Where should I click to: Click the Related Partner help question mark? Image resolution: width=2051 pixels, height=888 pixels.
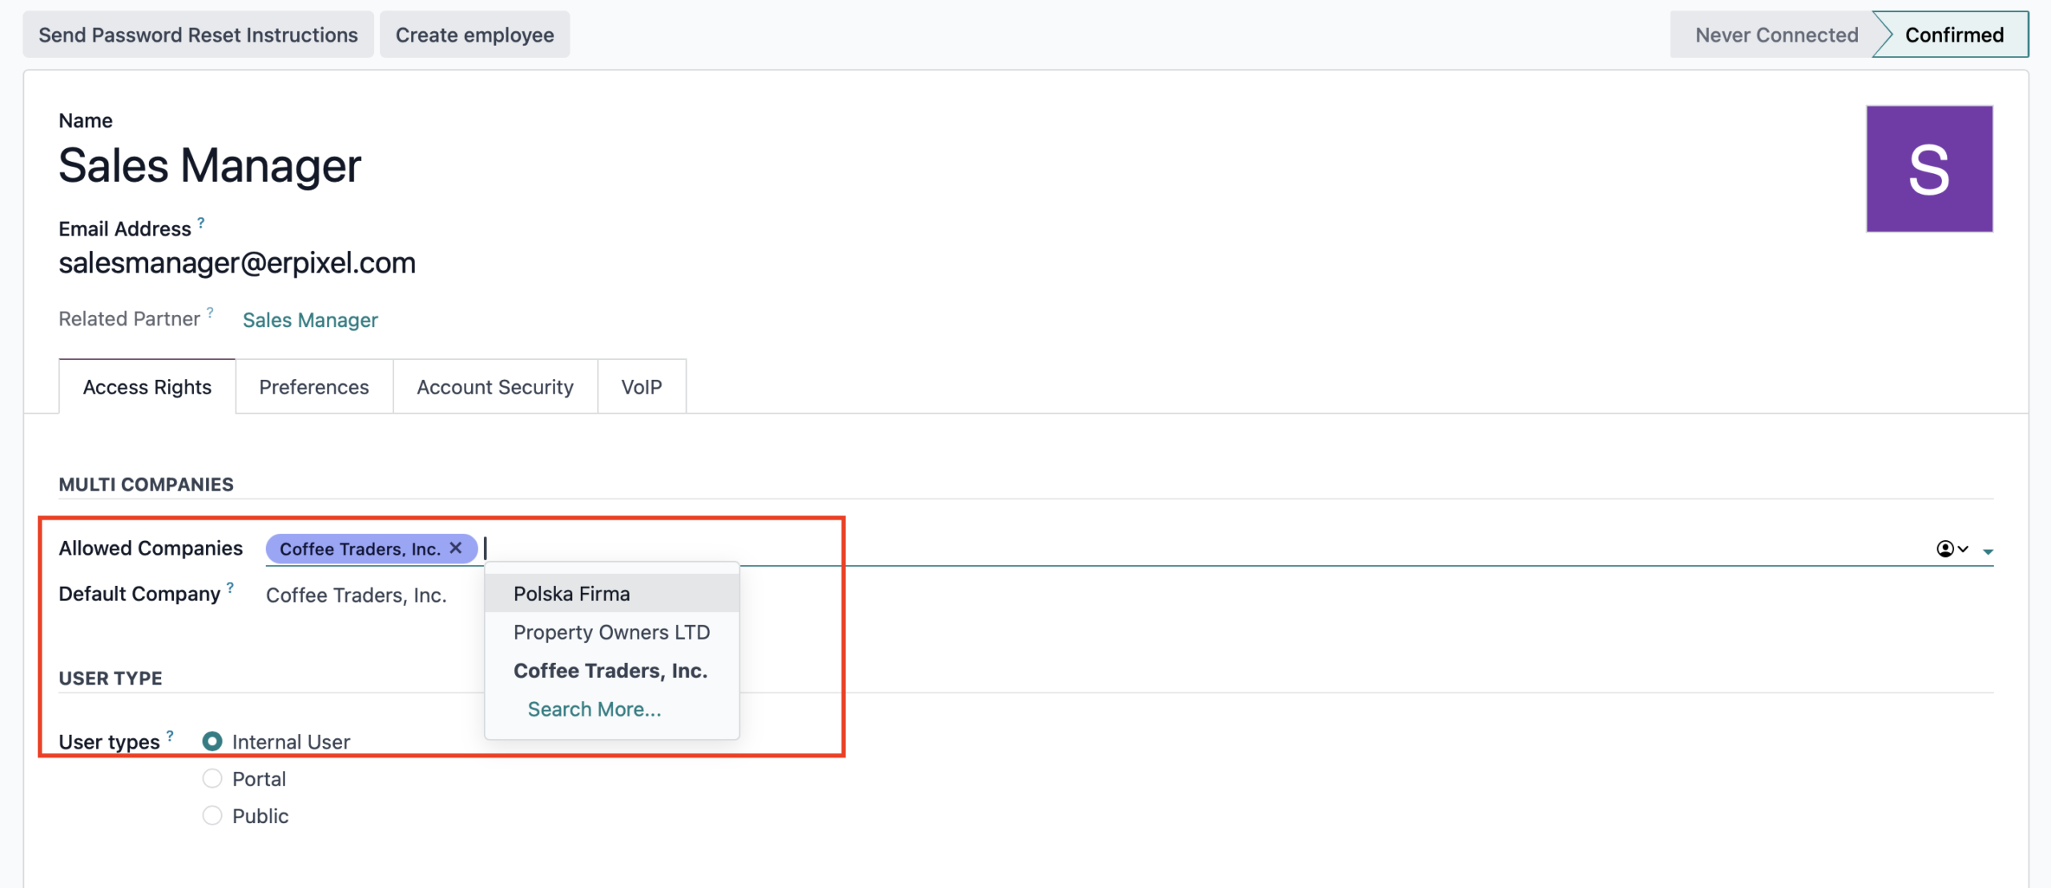[x=210, y=313]
